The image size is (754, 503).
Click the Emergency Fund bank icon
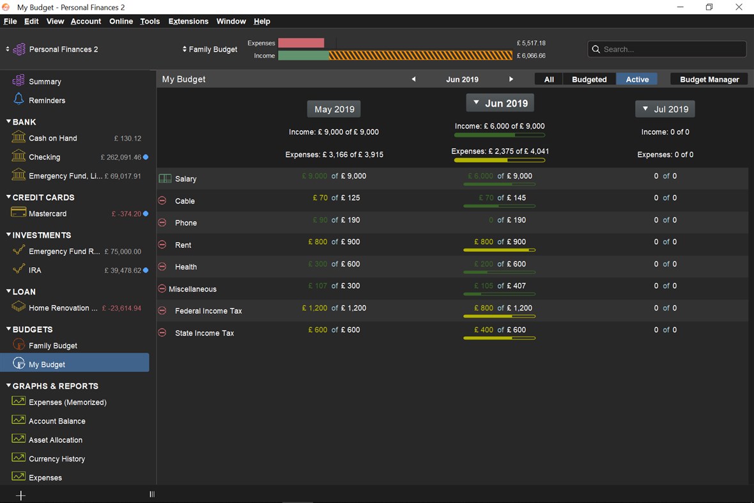[x=19, y=174]
